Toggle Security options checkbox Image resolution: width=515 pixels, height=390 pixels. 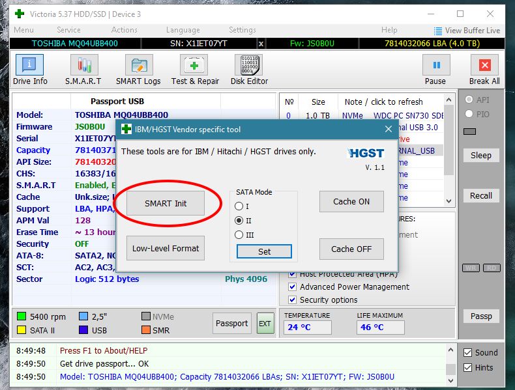click(x=292, y=299)
